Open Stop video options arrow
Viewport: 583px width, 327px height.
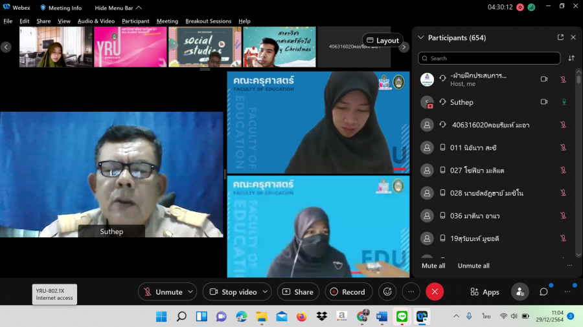click(265, 292)
